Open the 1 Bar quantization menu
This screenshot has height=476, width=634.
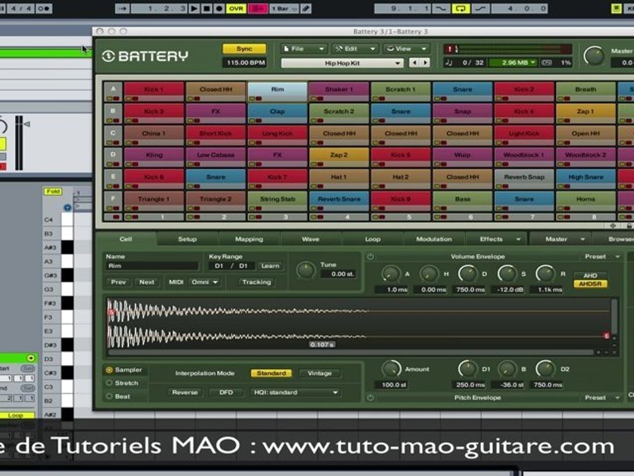285,9
